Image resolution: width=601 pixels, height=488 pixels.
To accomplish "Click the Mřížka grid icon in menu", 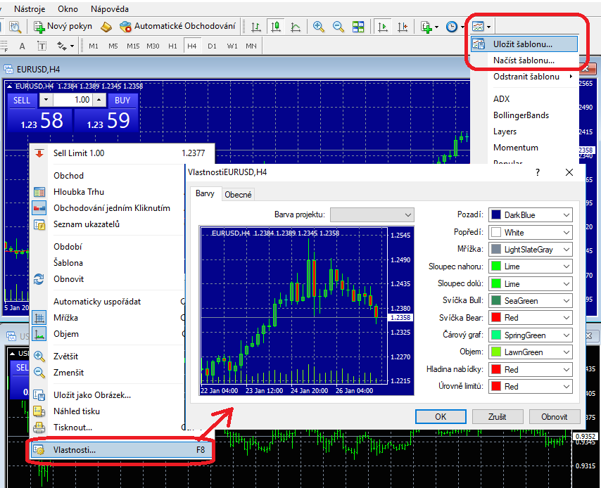I will point(39,318).
